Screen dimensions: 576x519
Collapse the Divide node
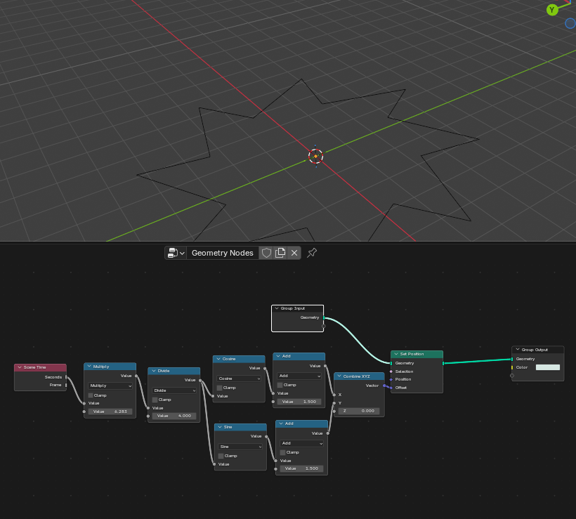(x=154, y=371)
